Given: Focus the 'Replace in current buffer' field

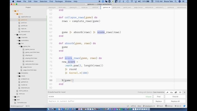Looking at the screenshot, I should click(x=100, y=101).
